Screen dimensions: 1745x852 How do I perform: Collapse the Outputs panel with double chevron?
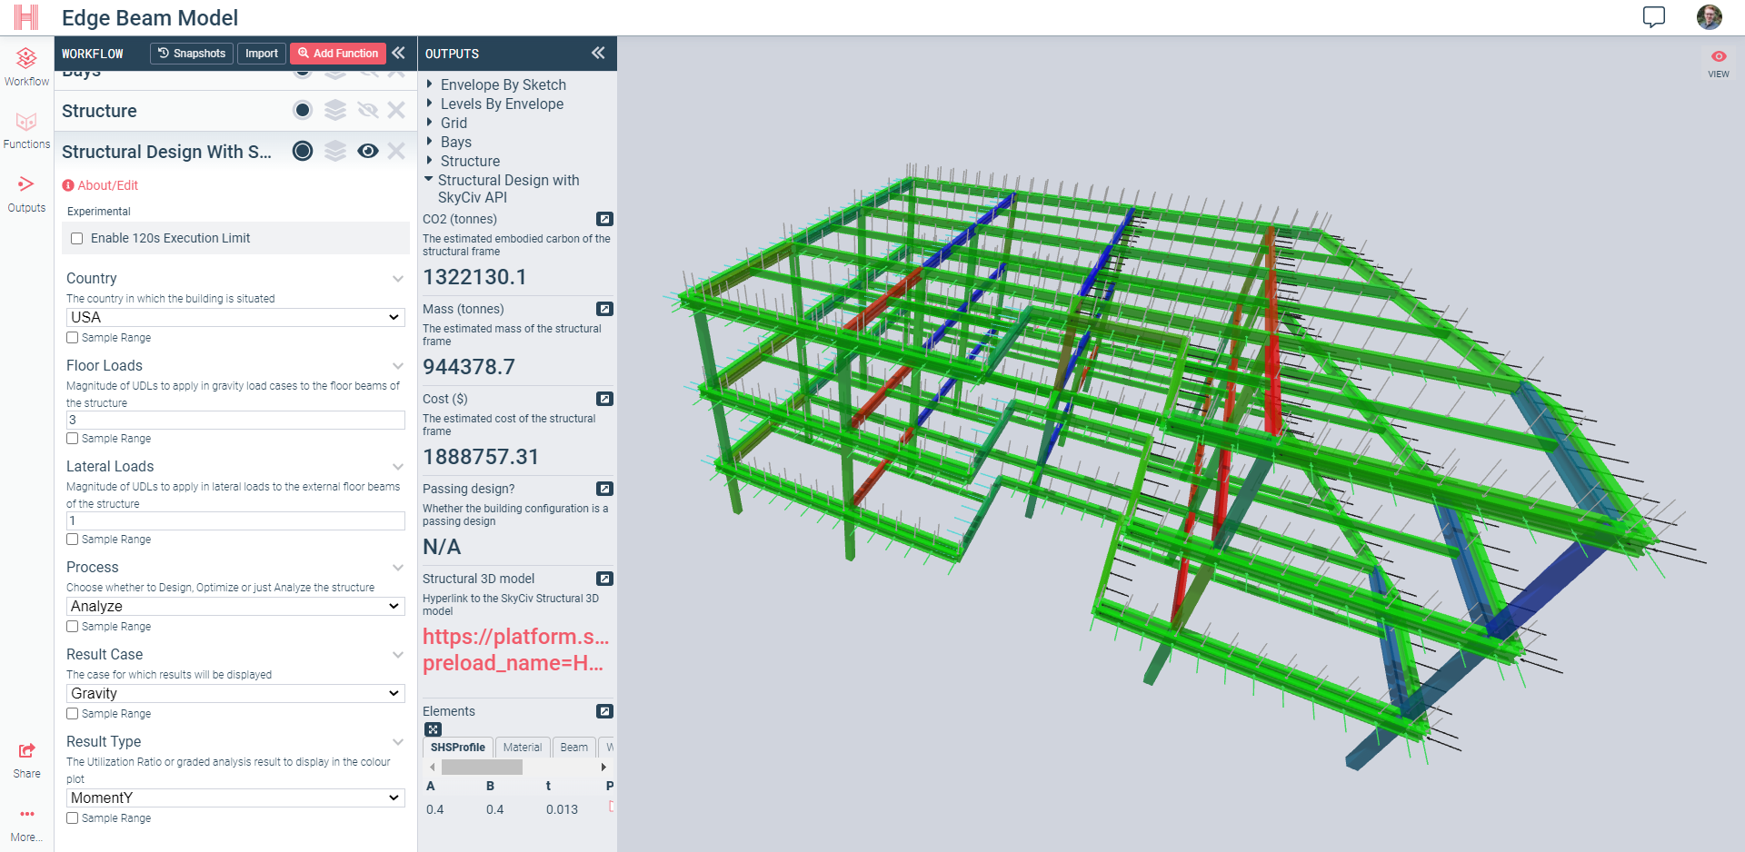[x=597, y=54]
